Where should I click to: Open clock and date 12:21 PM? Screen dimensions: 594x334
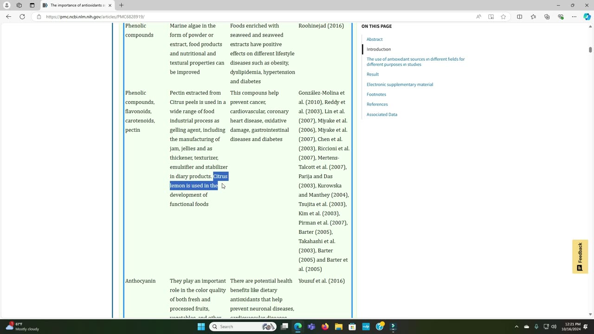point(570,327)
